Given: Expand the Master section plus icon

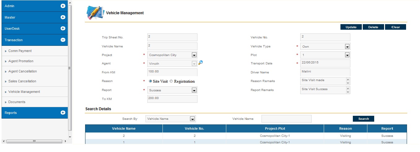Looking at the screenshot, I should click(x=63, y=17).
